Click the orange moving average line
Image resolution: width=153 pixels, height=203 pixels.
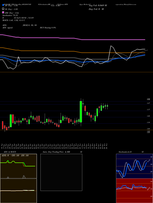click(x=73, y=51)
